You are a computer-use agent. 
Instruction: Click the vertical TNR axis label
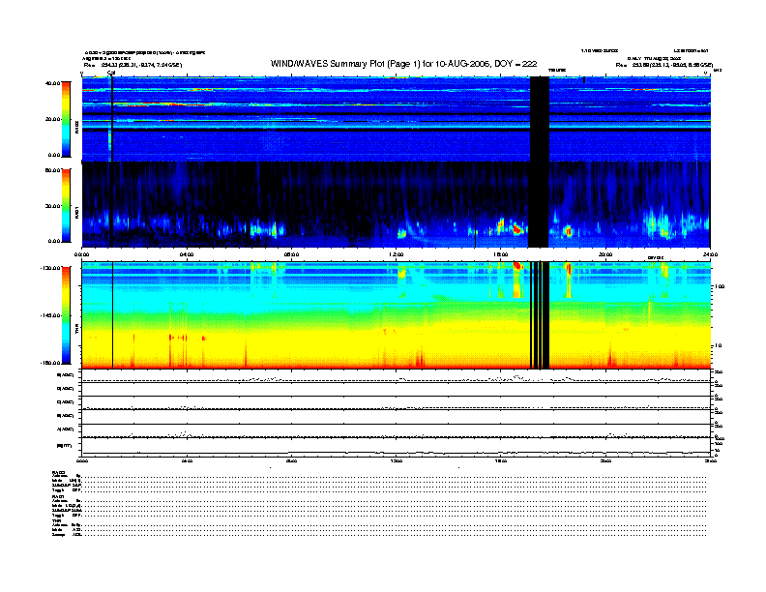76,330
